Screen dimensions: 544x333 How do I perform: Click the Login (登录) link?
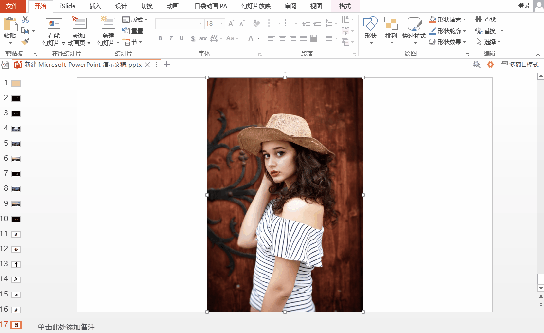[524, 6]
